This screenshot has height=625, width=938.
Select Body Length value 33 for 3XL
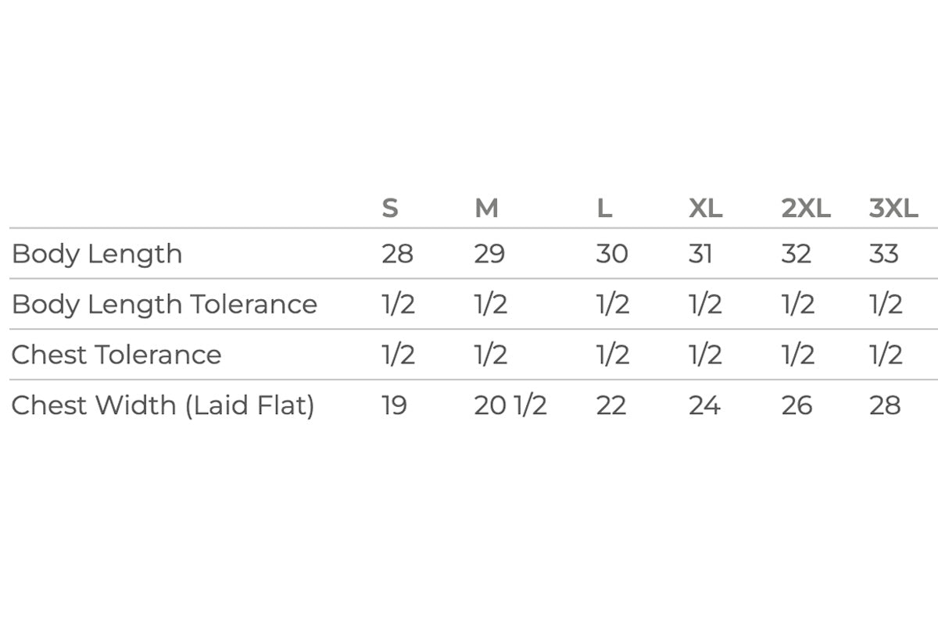click(x=884, y=254)
